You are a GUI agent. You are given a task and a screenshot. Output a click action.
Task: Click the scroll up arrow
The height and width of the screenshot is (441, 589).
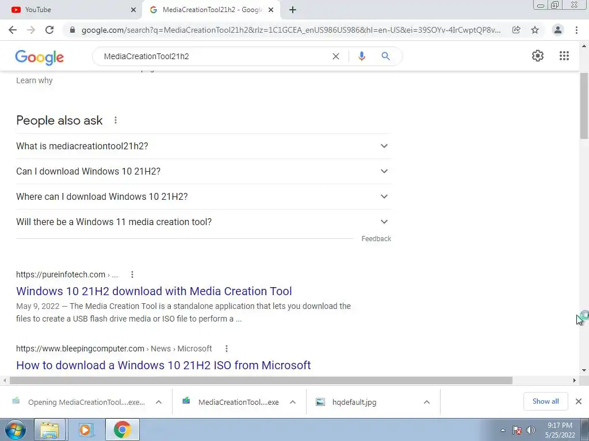tap(584, 46)
